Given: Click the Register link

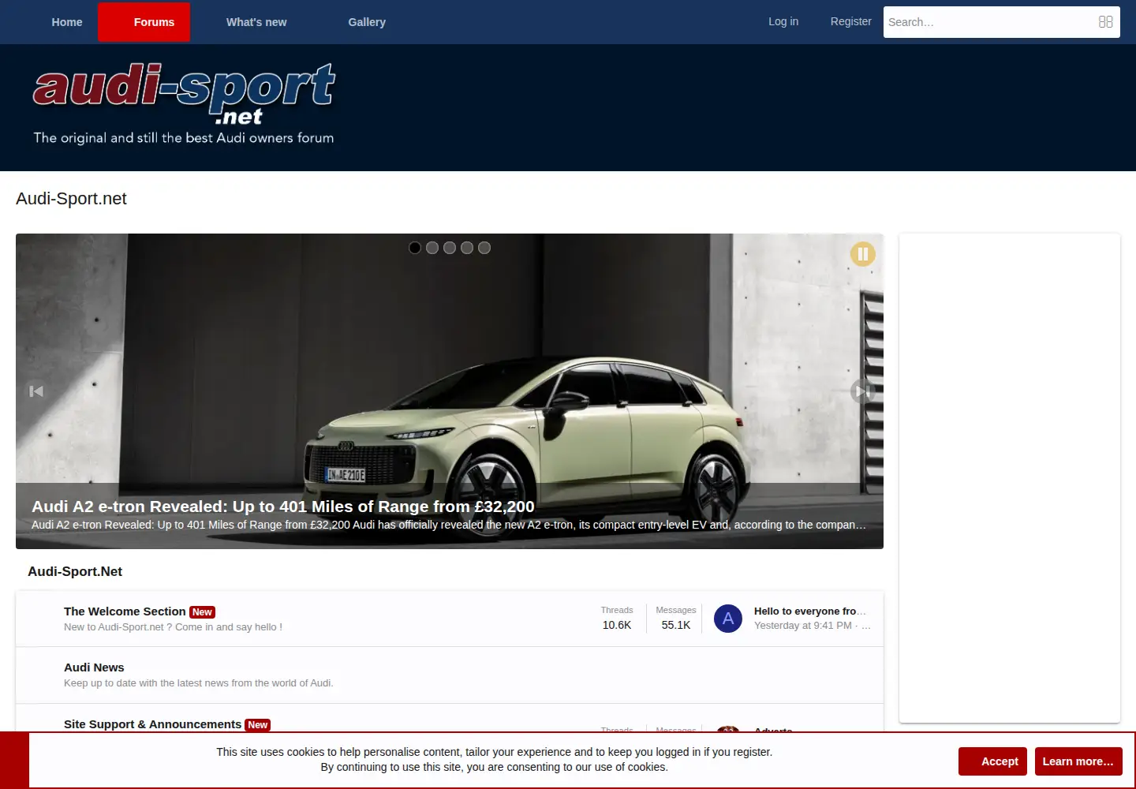Looking at the screenshot, I should [x=850, y=21].
